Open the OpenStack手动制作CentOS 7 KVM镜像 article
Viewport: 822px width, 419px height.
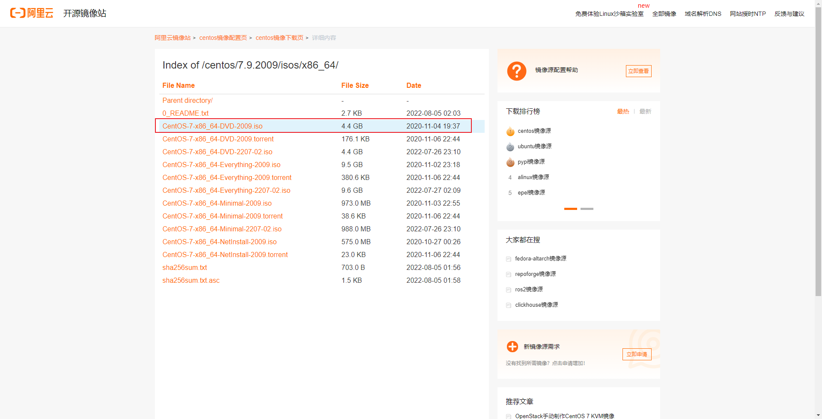[565, 416]
